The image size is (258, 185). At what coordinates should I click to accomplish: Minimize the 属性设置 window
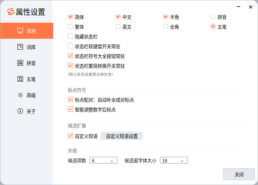238,7
